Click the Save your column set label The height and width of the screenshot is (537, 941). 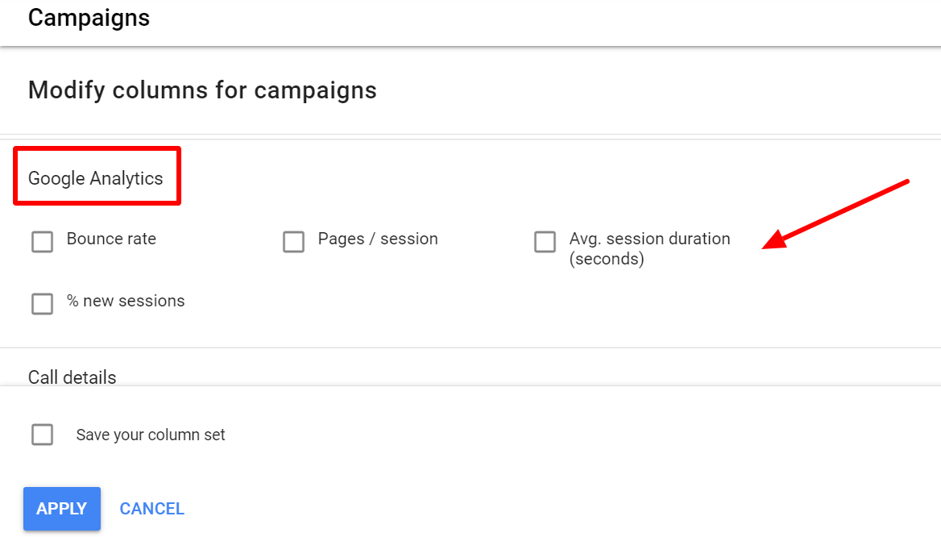coord(150,435)
